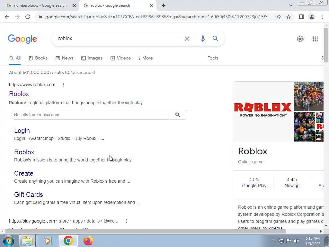This screenshot has width=329, height=247.
Task: Open a new tab with the plus button
Action: 164,6
